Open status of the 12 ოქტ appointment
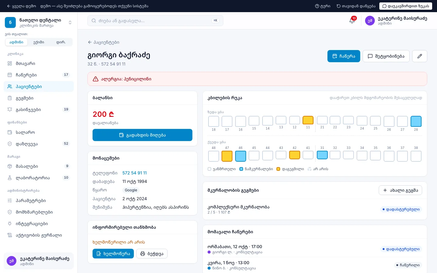The image size is (437, 273). [401, 249]
